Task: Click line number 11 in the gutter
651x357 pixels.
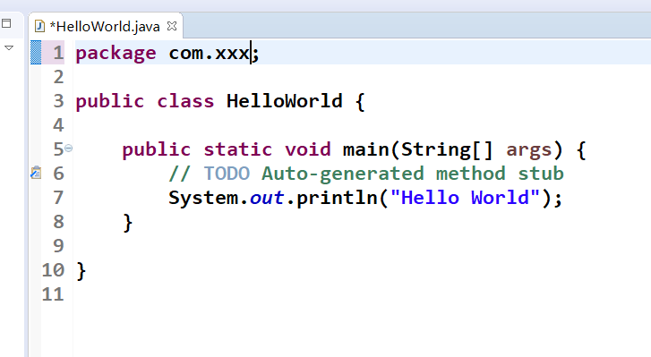Action: [x=53, y=294]
